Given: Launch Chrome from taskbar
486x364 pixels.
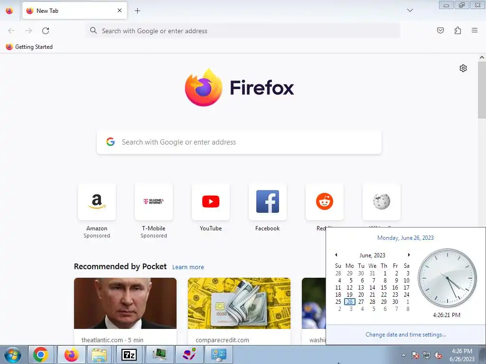Looking at the screenshot, I should click(x=41, y=355).
